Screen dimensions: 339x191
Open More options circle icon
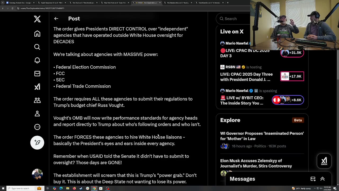pyautogui.click(x=37, y=127)
